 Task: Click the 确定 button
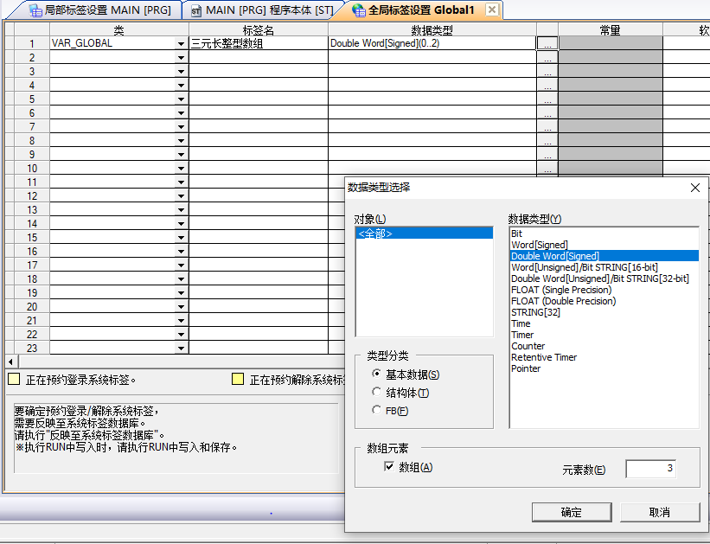[571, 512]
